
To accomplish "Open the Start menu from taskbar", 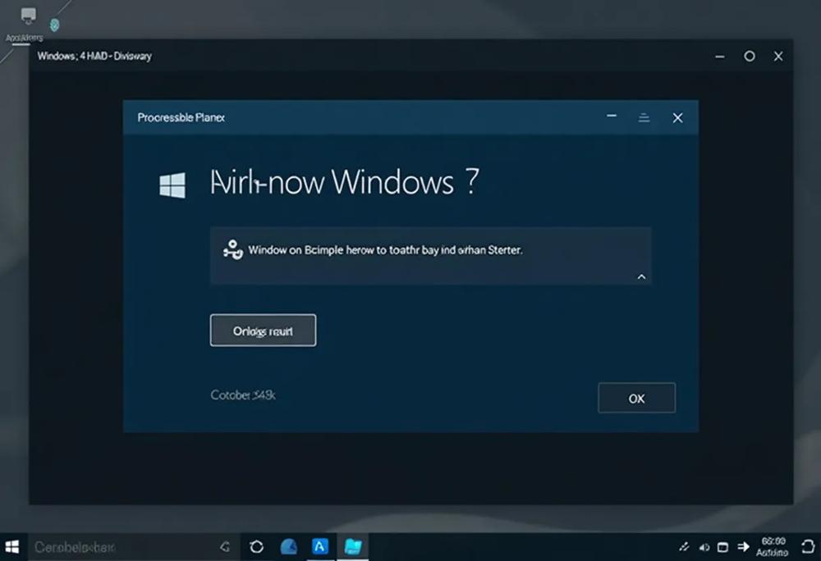I will click(11, 547).
